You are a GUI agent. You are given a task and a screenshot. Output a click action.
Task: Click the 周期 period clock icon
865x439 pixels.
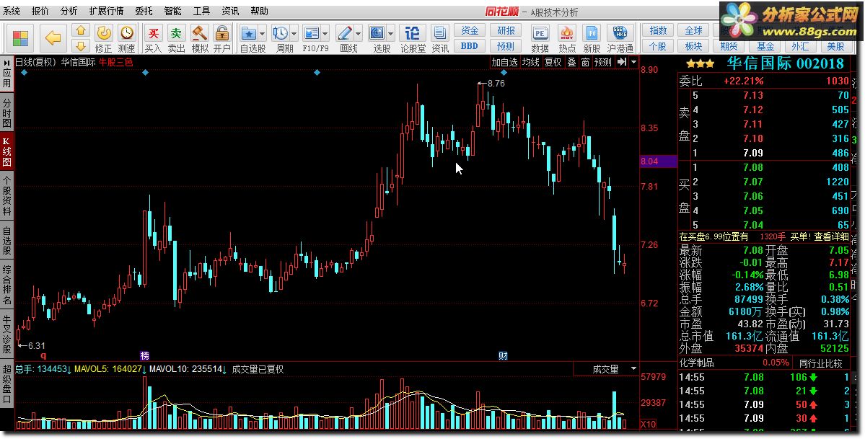[280, 33]
